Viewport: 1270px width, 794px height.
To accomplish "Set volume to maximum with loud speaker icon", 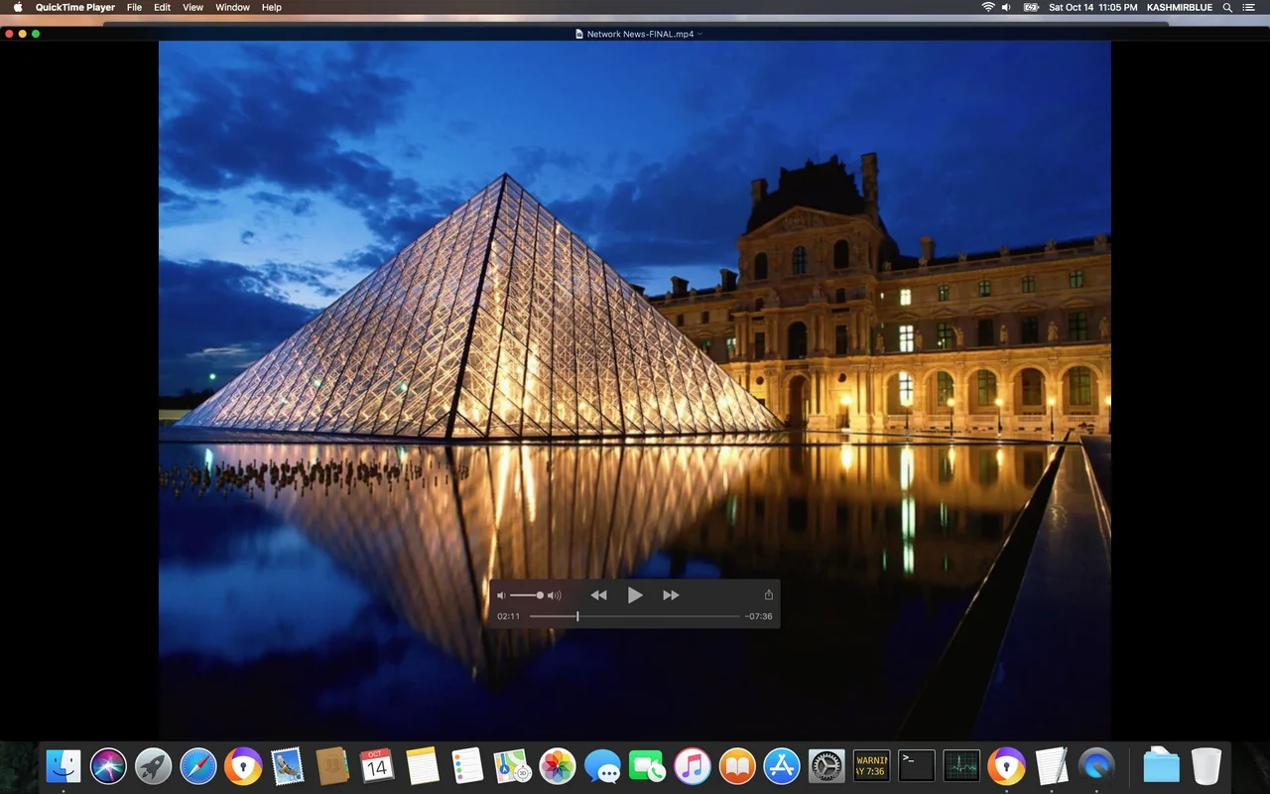I will [x=555, y=595].
